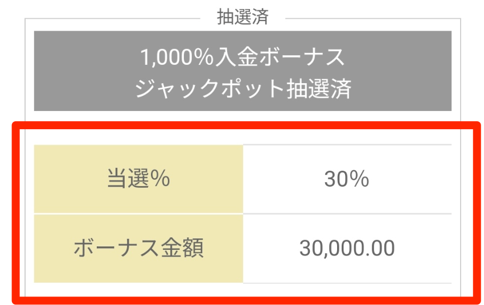484x305 pixels.
Task: Click the top edge of the red highlight frame
Action: (x=247, y=125)
